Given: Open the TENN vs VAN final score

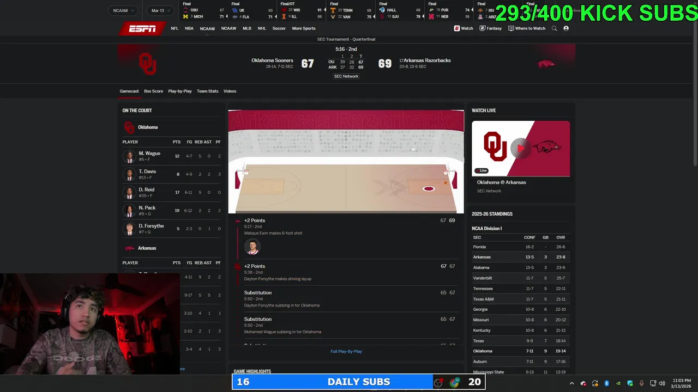Looking at the screenshot, I should click(351, 11).
